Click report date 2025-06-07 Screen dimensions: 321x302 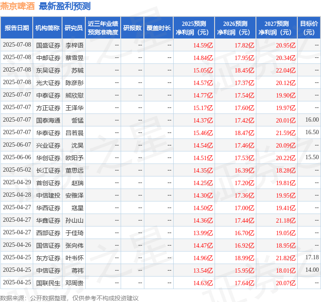pyautogui.click(x=17, y=145)
